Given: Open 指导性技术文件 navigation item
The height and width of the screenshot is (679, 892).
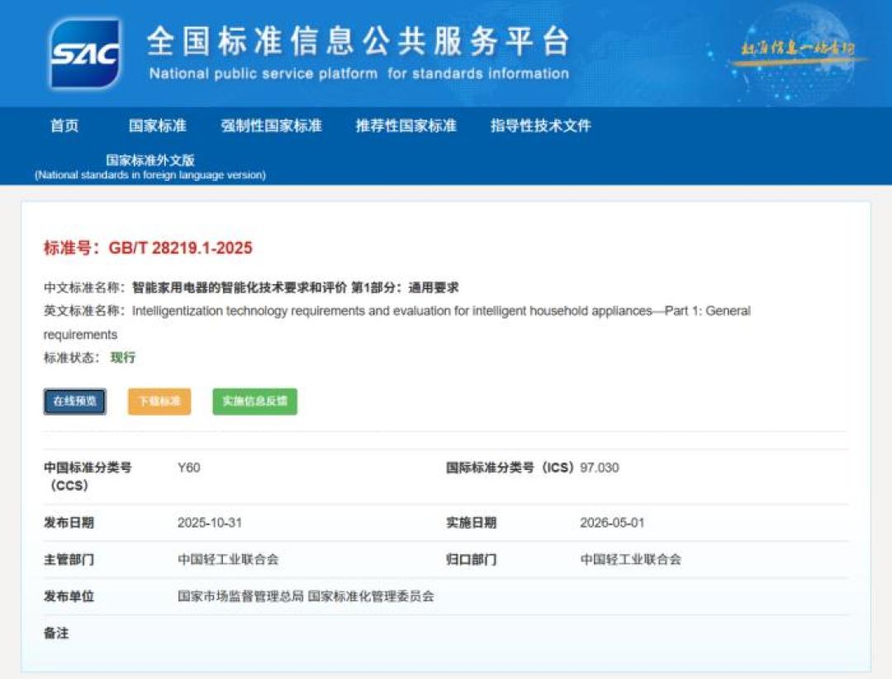Looking at the screenshot, I should pos(541,126).
